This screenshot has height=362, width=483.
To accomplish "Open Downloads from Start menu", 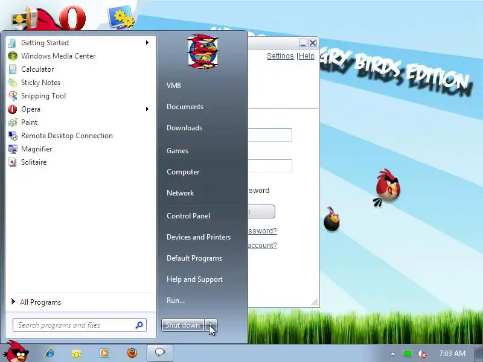I will 185,128.
